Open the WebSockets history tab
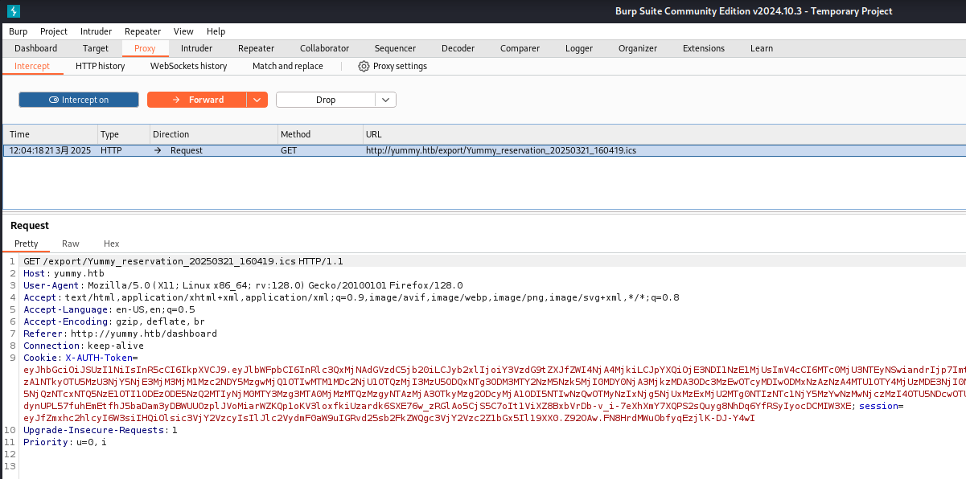The image size is (966, 479). click(188, 66)
